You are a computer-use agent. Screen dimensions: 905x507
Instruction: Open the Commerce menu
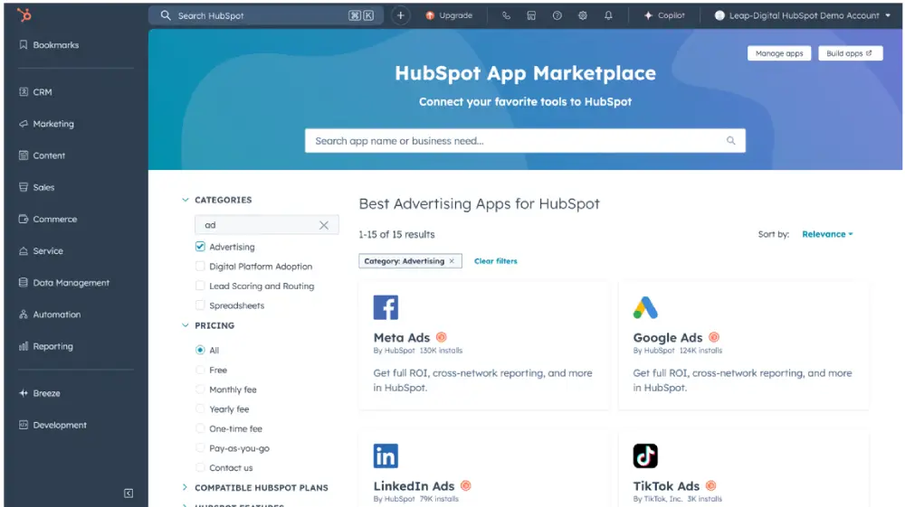coord(48,219)
